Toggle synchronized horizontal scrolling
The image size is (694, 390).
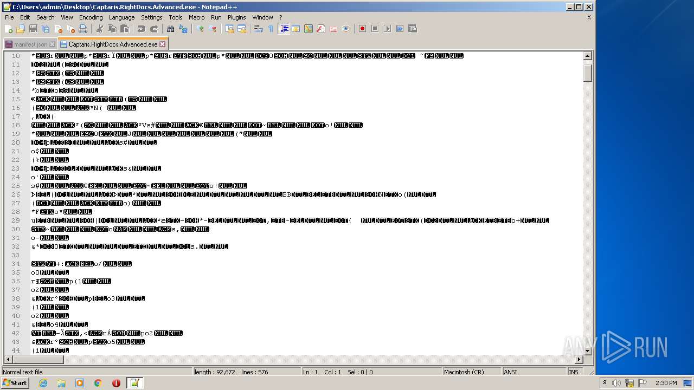coord(242,29)
